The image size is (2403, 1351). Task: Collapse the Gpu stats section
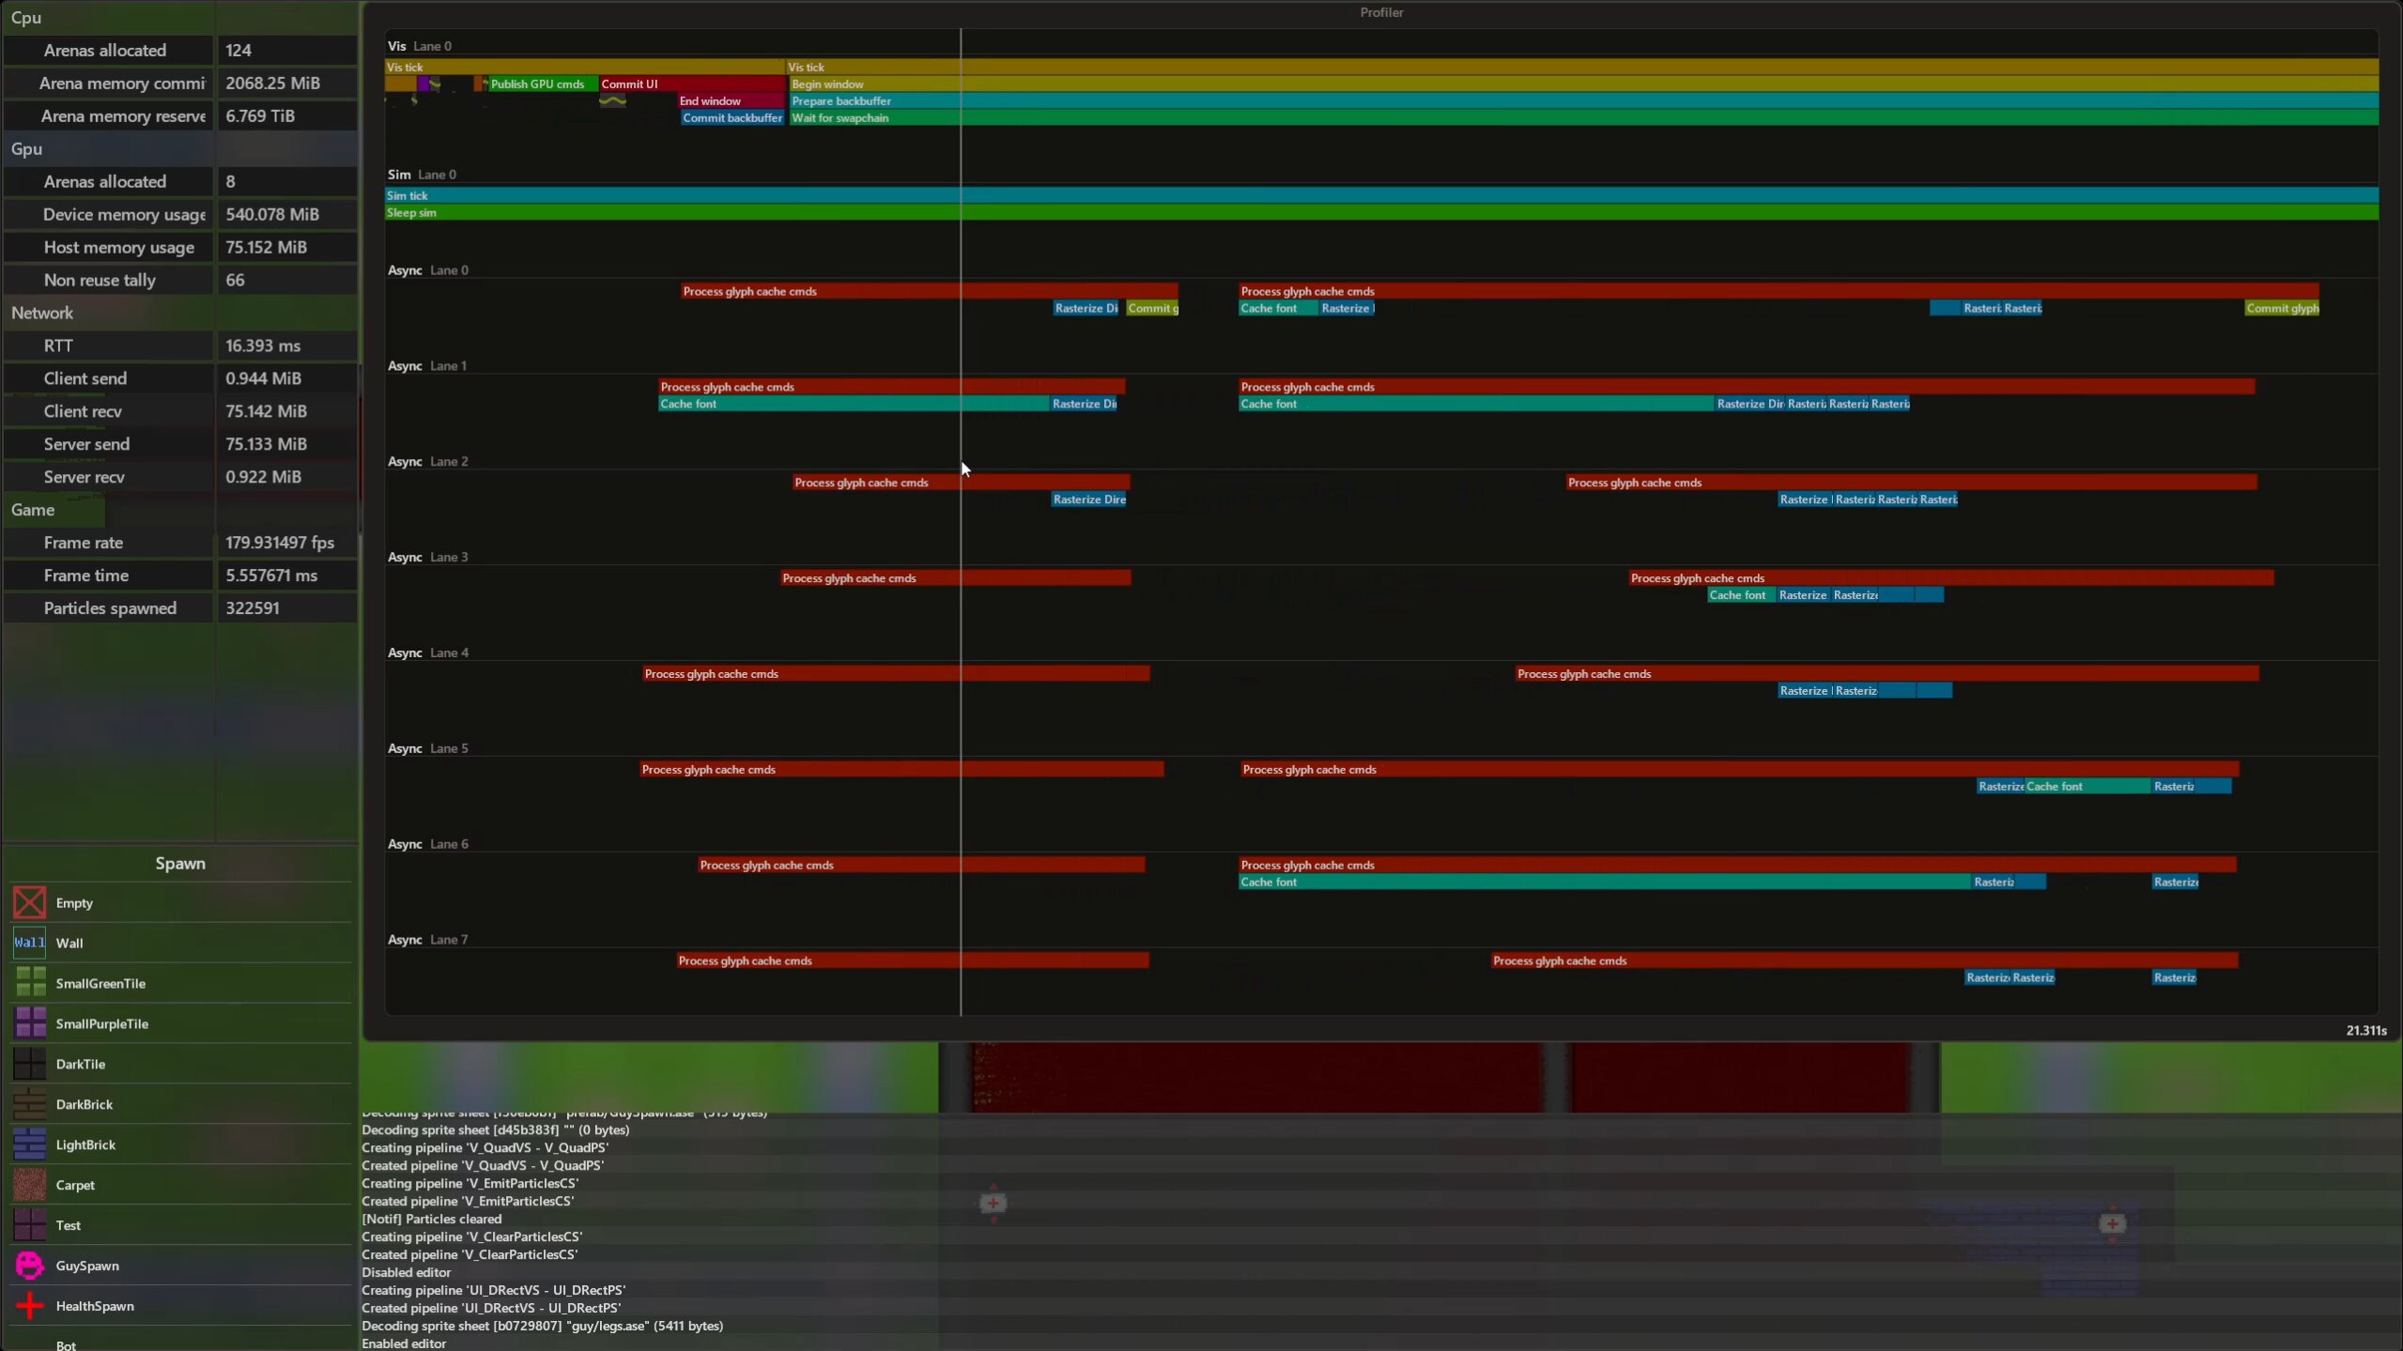coord(26,148)
